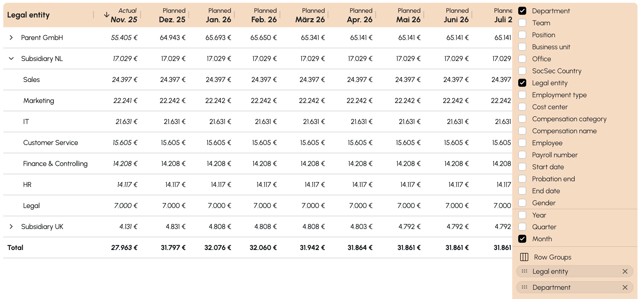Expand the Subsidiary UK row
641x299 pixels.
[11, 226]
